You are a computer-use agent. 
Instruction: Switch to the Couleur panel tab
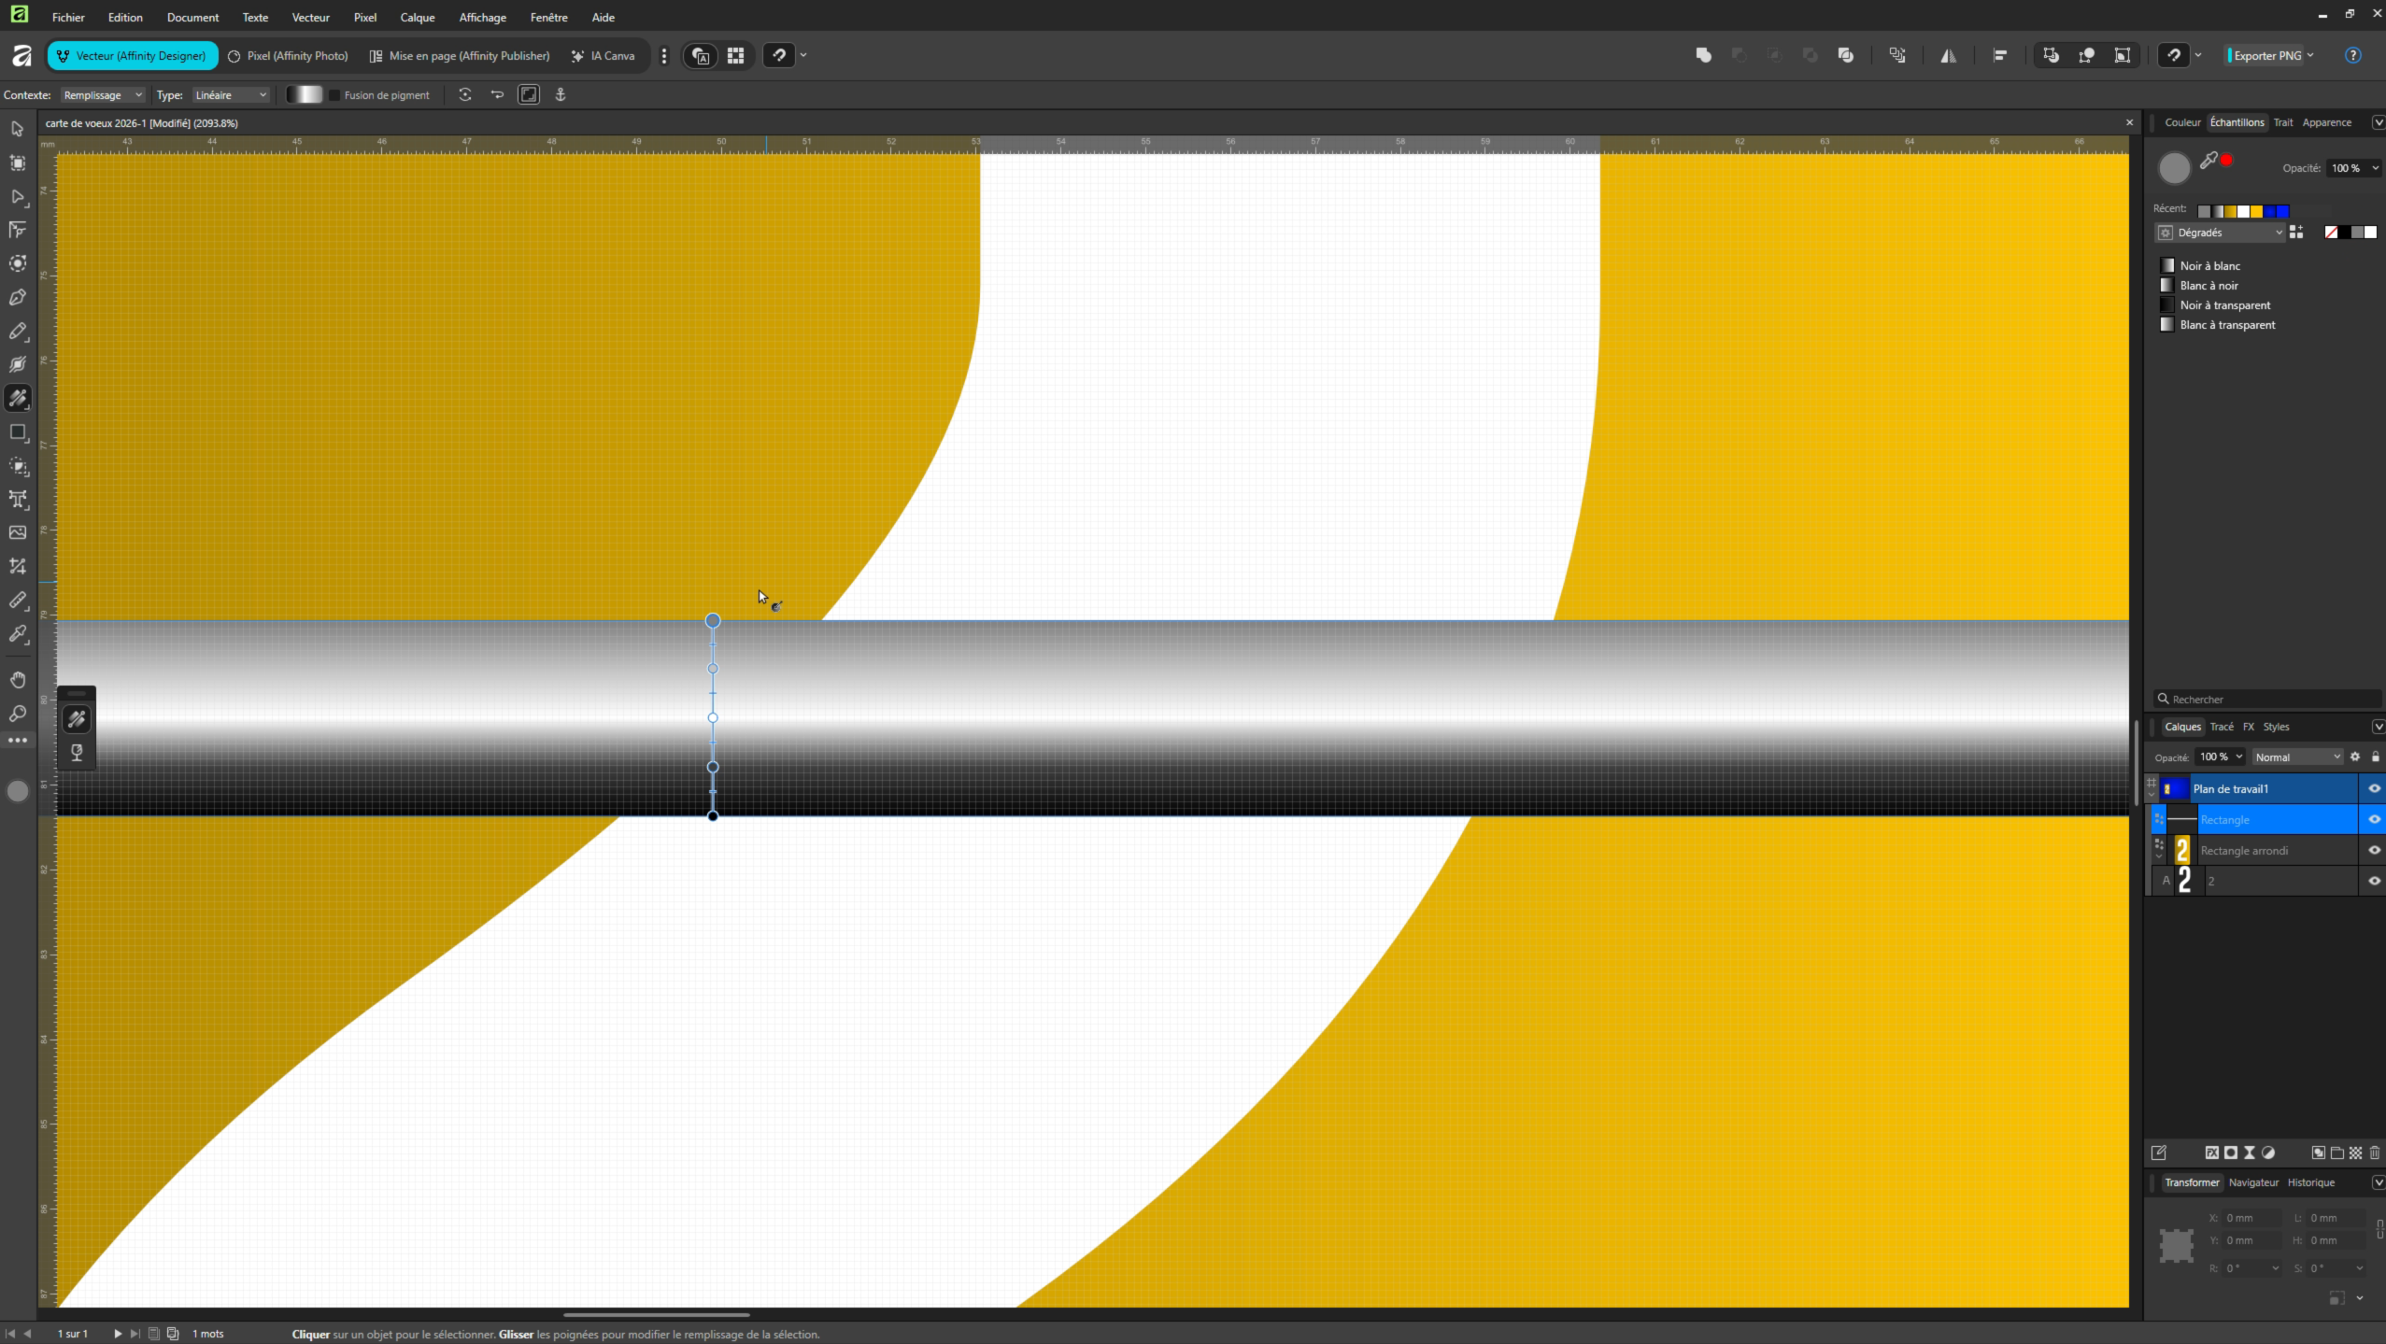(2182, 122)
